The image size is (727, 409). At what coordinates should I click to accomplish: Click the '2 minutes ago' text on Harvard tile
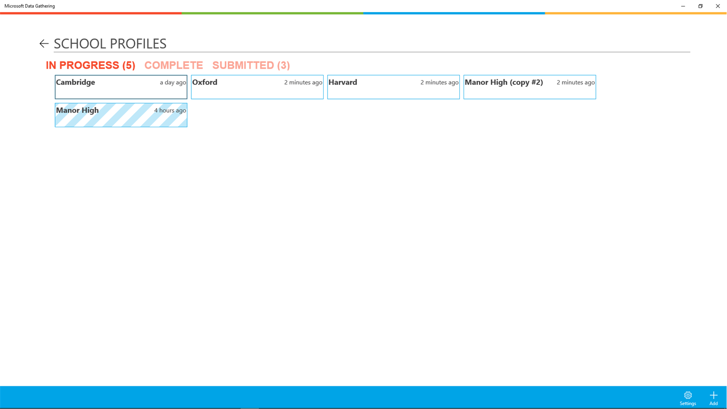439,82
